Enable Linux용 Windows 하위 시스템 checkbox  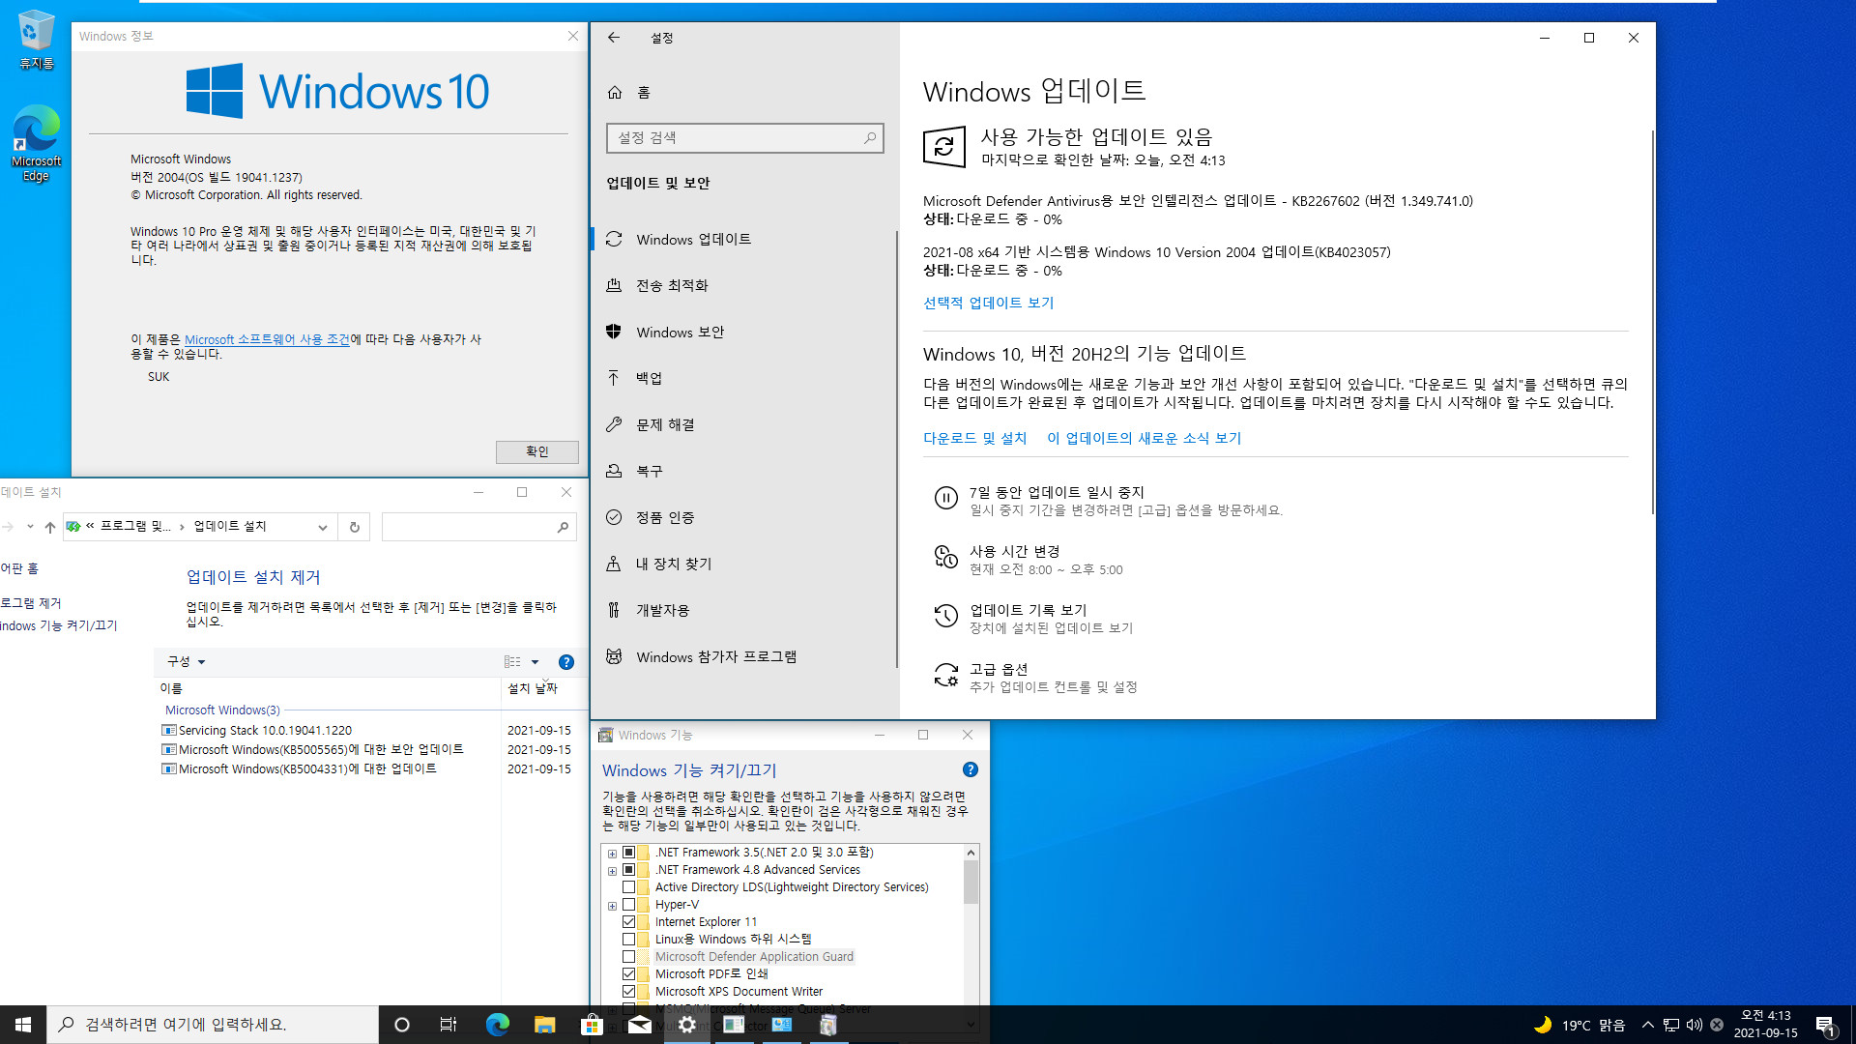tap(628, 940)
